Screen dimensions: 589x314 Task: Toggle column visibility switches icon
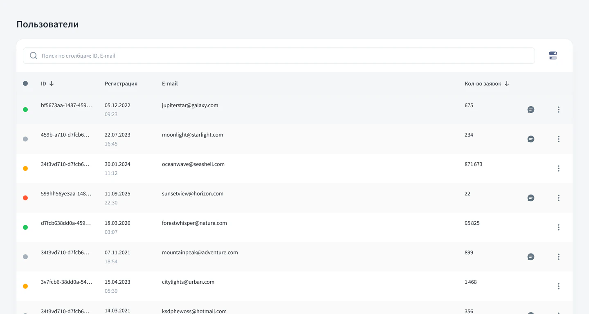coord(553,56)
